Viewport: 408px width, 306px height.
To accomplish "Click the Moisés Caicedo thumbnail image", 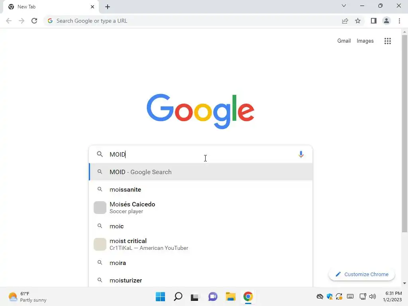I will coord(100,208).
